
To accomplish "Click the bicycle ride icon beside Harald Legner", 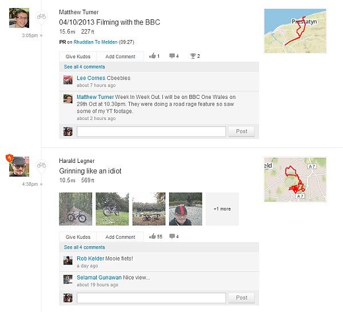I will pyautogui.click(x=41, y=165).
